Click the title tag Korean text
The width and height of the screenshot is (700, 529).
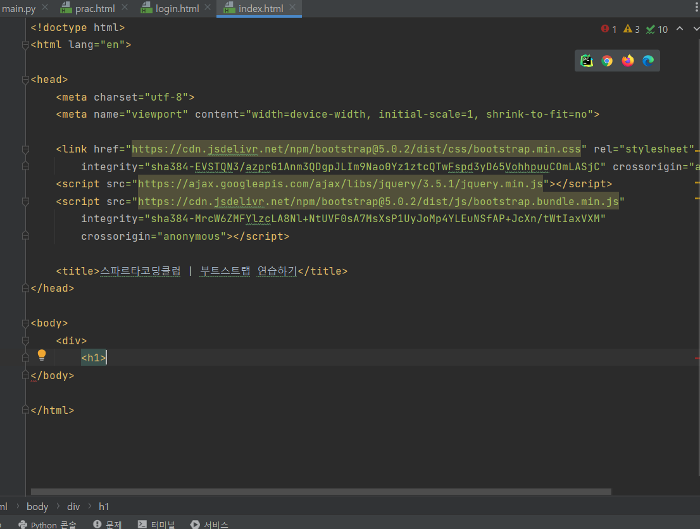tap(199, 271)
